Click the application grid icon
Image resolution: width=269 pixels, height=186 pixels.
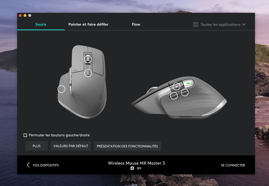click(x=196, y=24)
